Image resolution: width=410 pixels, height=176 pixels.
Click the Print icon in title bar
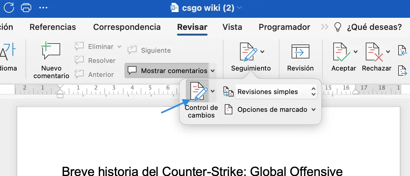(26, 7)
